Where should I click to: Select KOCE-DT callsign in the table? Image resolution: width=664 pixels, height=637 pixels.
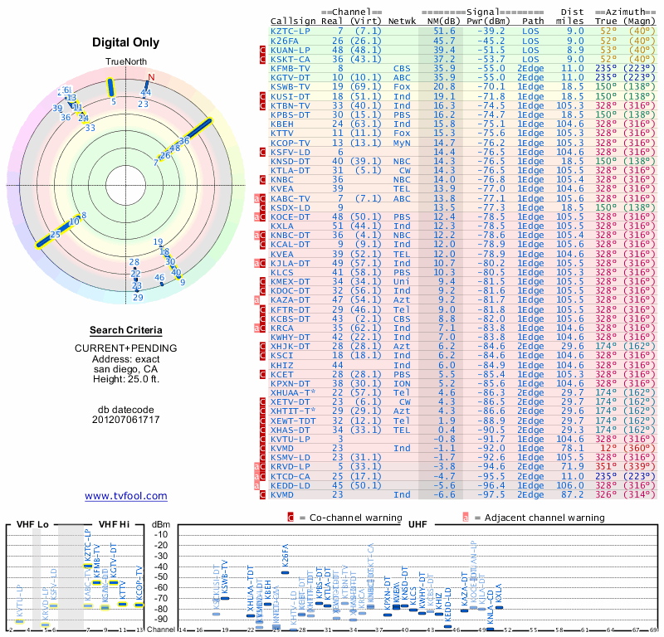coord(290,216)
